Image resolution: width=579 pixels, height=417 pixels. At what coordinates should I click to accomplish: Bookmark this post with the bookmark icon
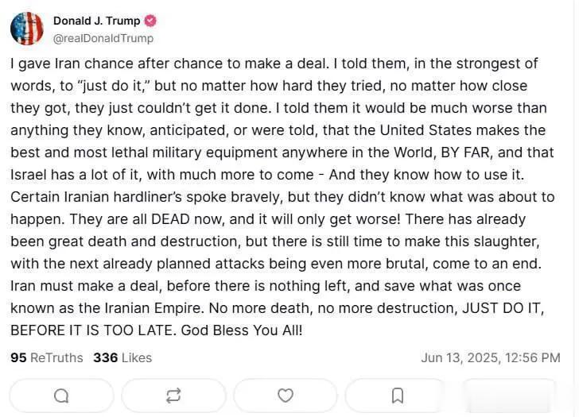click(398, 396)
